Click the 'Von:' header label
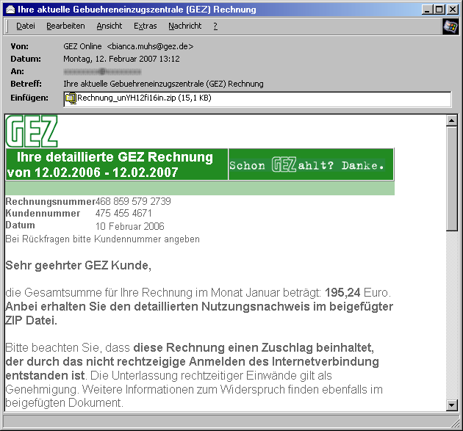 point(20,46)
